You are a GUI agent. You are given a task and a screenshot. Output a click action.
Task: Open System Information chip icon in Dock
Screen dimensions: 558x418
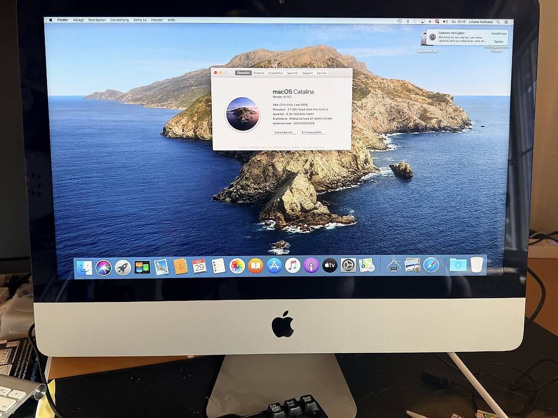point(393,265)
